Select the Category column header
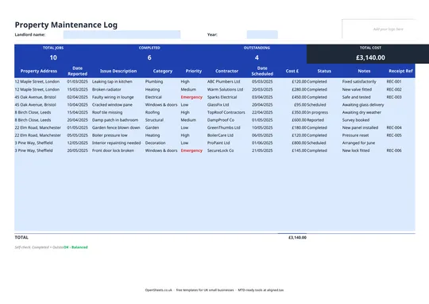This screenshot has width=429, height=304. click(163, 71)
